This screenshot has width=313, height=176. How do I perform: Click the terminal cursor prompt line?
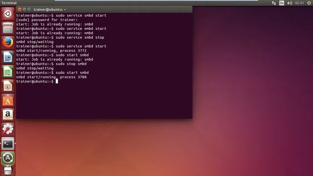(x=37, y=82)
